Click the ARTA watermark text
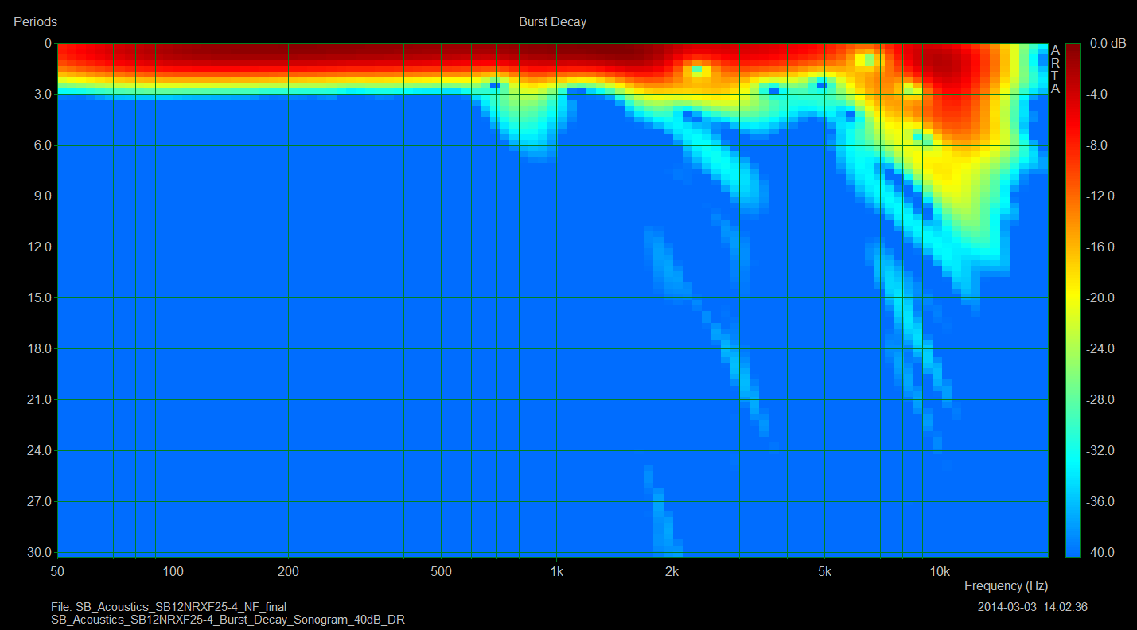The width and height of the screenshot is (1137, 630). tap(1055, 69)
